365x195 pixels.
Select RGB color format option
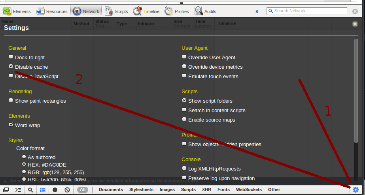click(24, 172)
